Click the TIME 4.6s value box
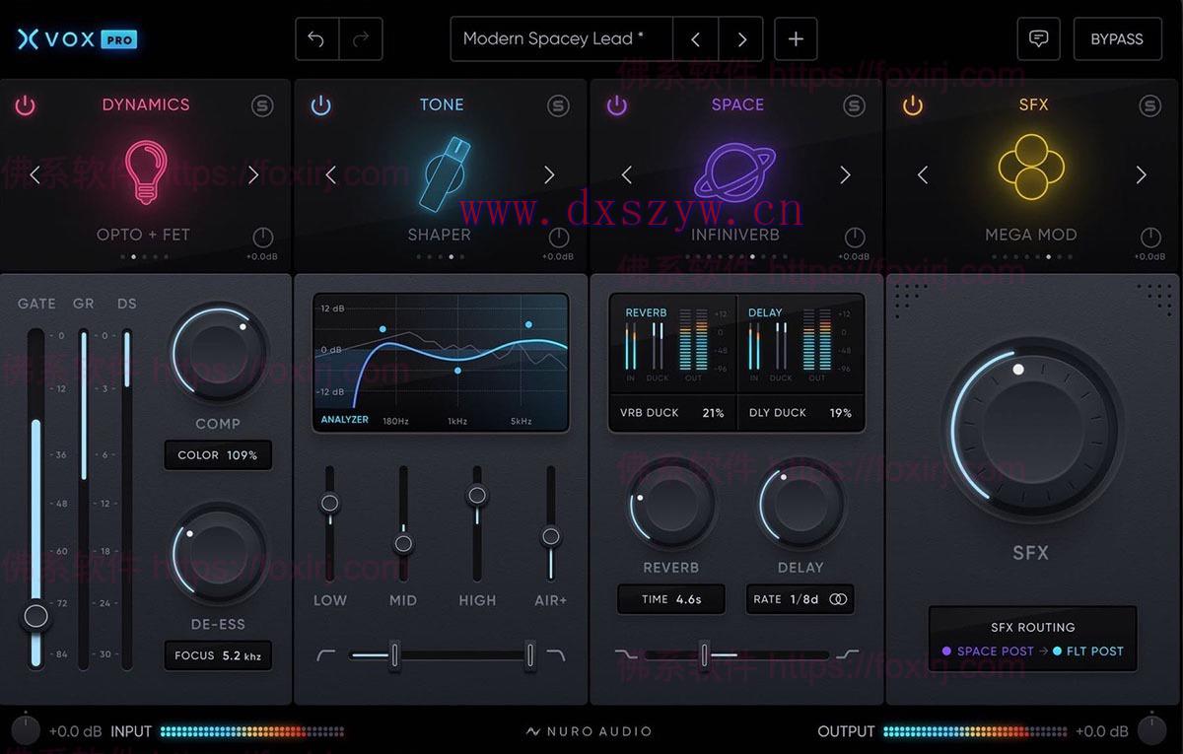 pyautogui.click(x=671, y=599)
